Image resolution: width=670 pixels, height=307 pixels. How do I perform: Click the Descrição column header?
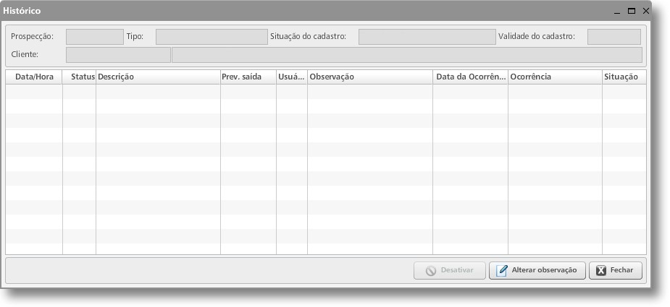pos(158,77)
